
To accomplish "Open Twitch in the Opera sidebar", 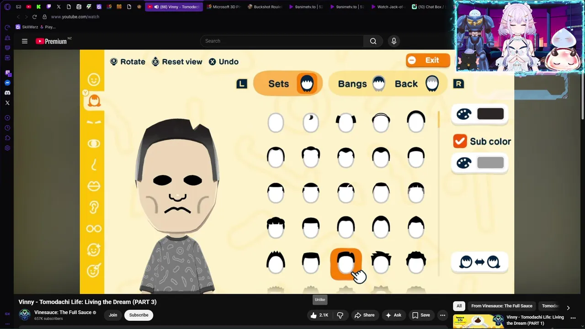I will click(x=7, y=73).
